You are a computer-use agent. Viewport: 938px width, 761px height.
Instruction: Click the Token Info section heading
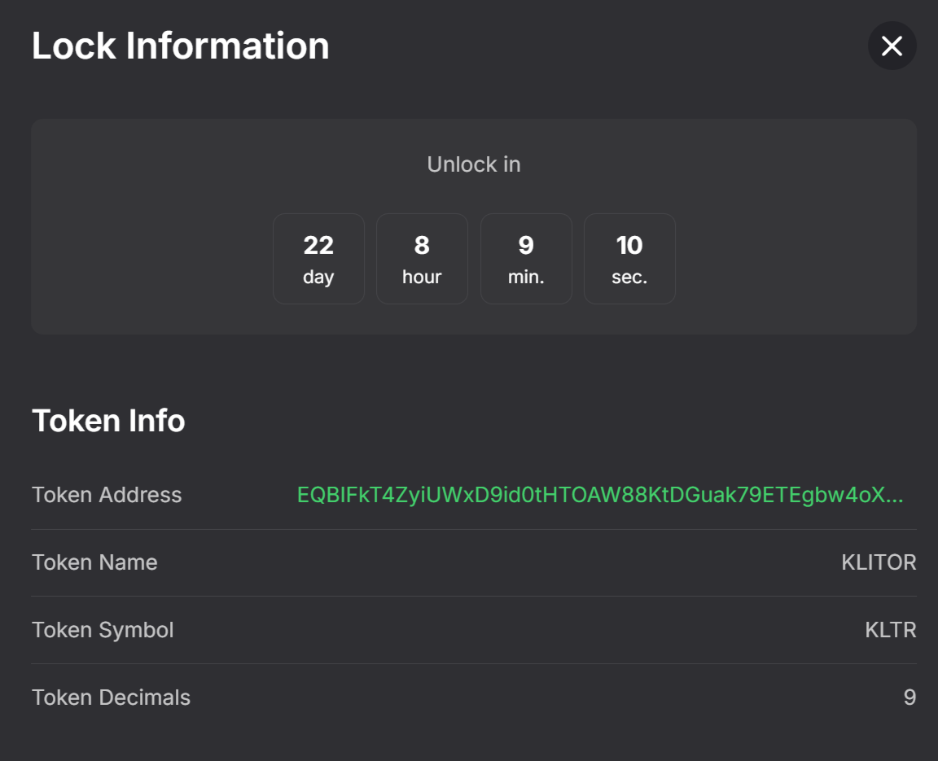click(108, 421)
